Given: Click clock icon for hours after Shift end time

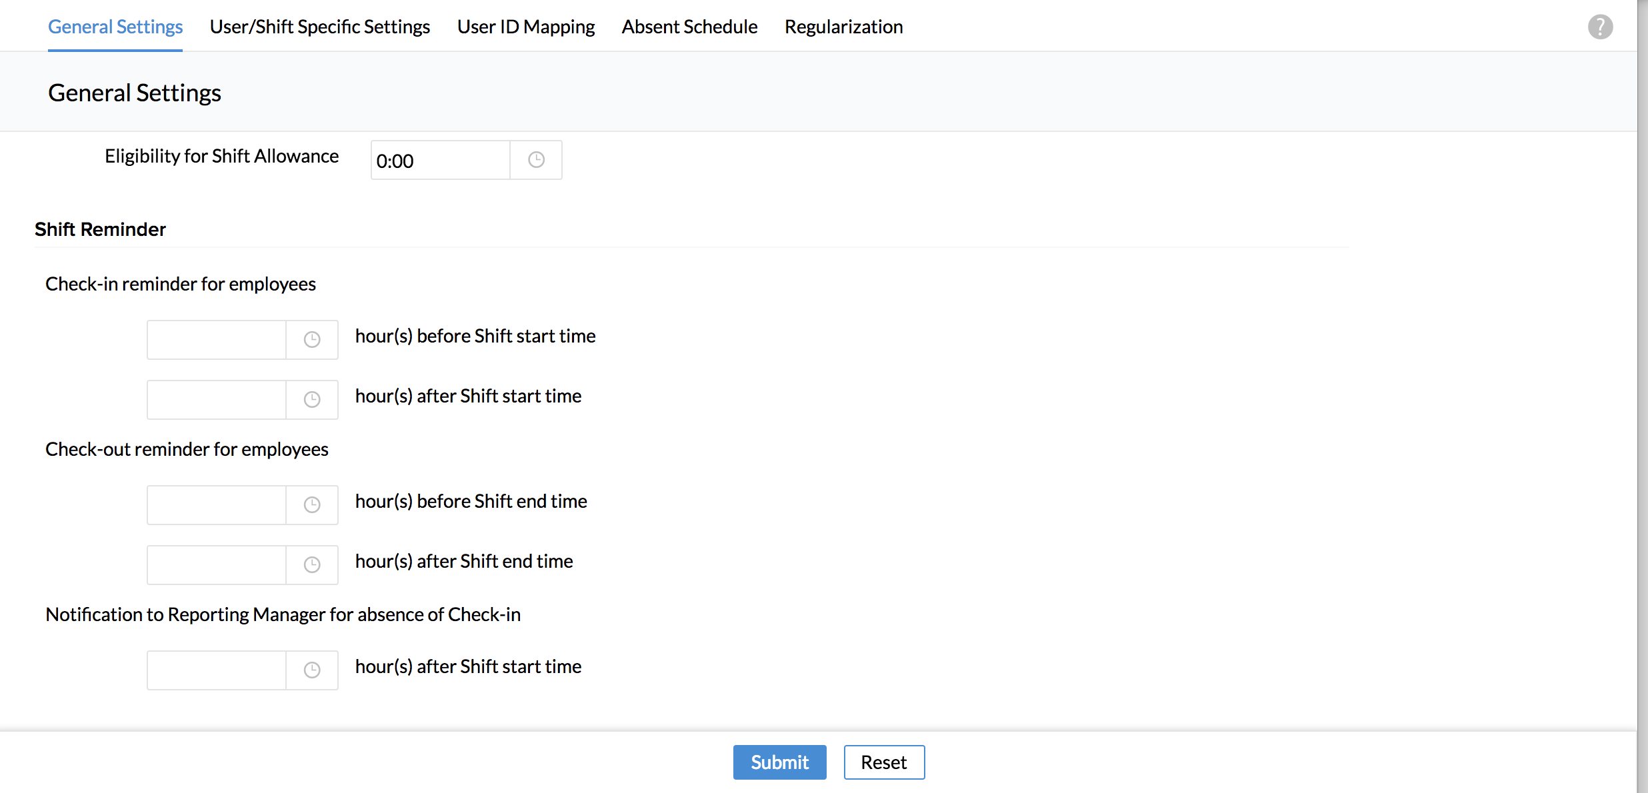Looking at the screenshot, I should point(311,565).
